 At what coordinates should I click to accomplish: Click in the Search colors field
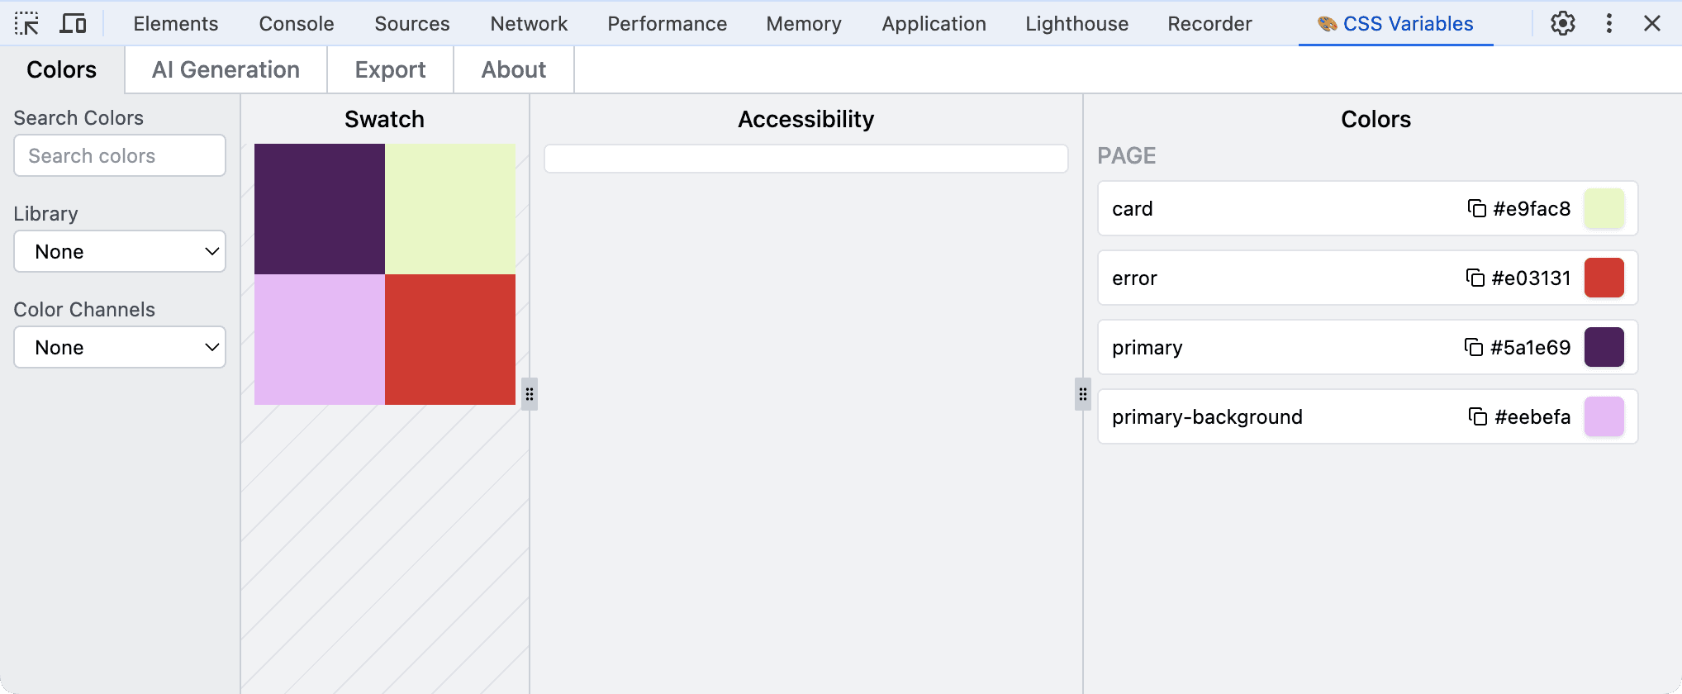[x=120, y=155]
